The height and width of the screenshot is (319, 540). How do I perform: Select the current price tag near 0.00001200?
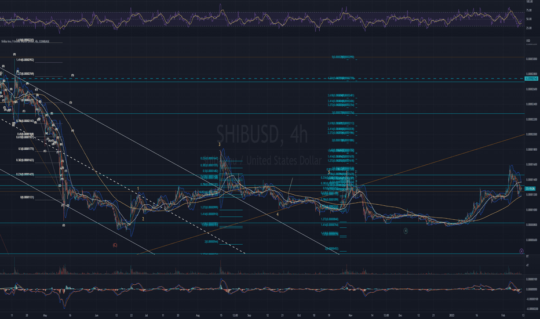[x=531, y=188]
